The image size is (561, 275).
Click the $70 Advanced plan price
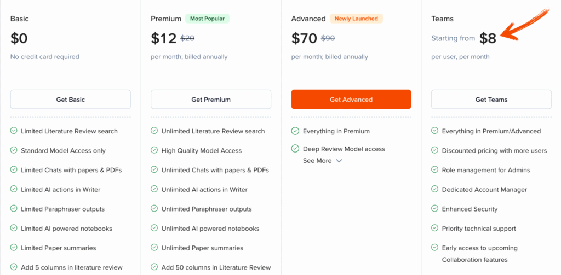click(304, 38)
